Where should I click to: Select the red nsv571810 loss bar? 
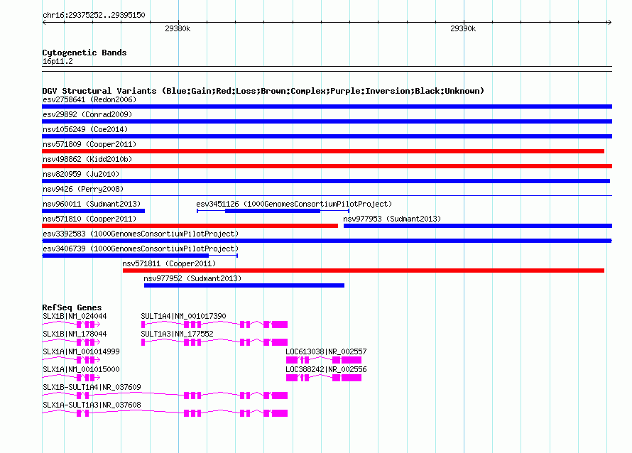[190, 226]
